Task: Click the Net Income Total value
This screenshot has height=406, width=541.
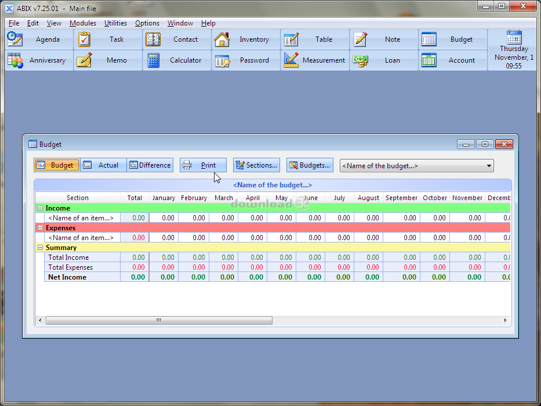Action: coord(135,277)
